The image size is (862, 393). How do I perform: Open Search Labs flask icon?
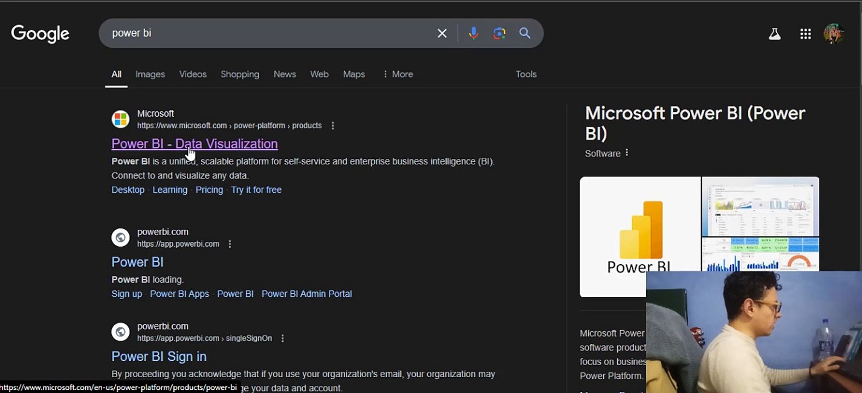[x=775, y=34]
